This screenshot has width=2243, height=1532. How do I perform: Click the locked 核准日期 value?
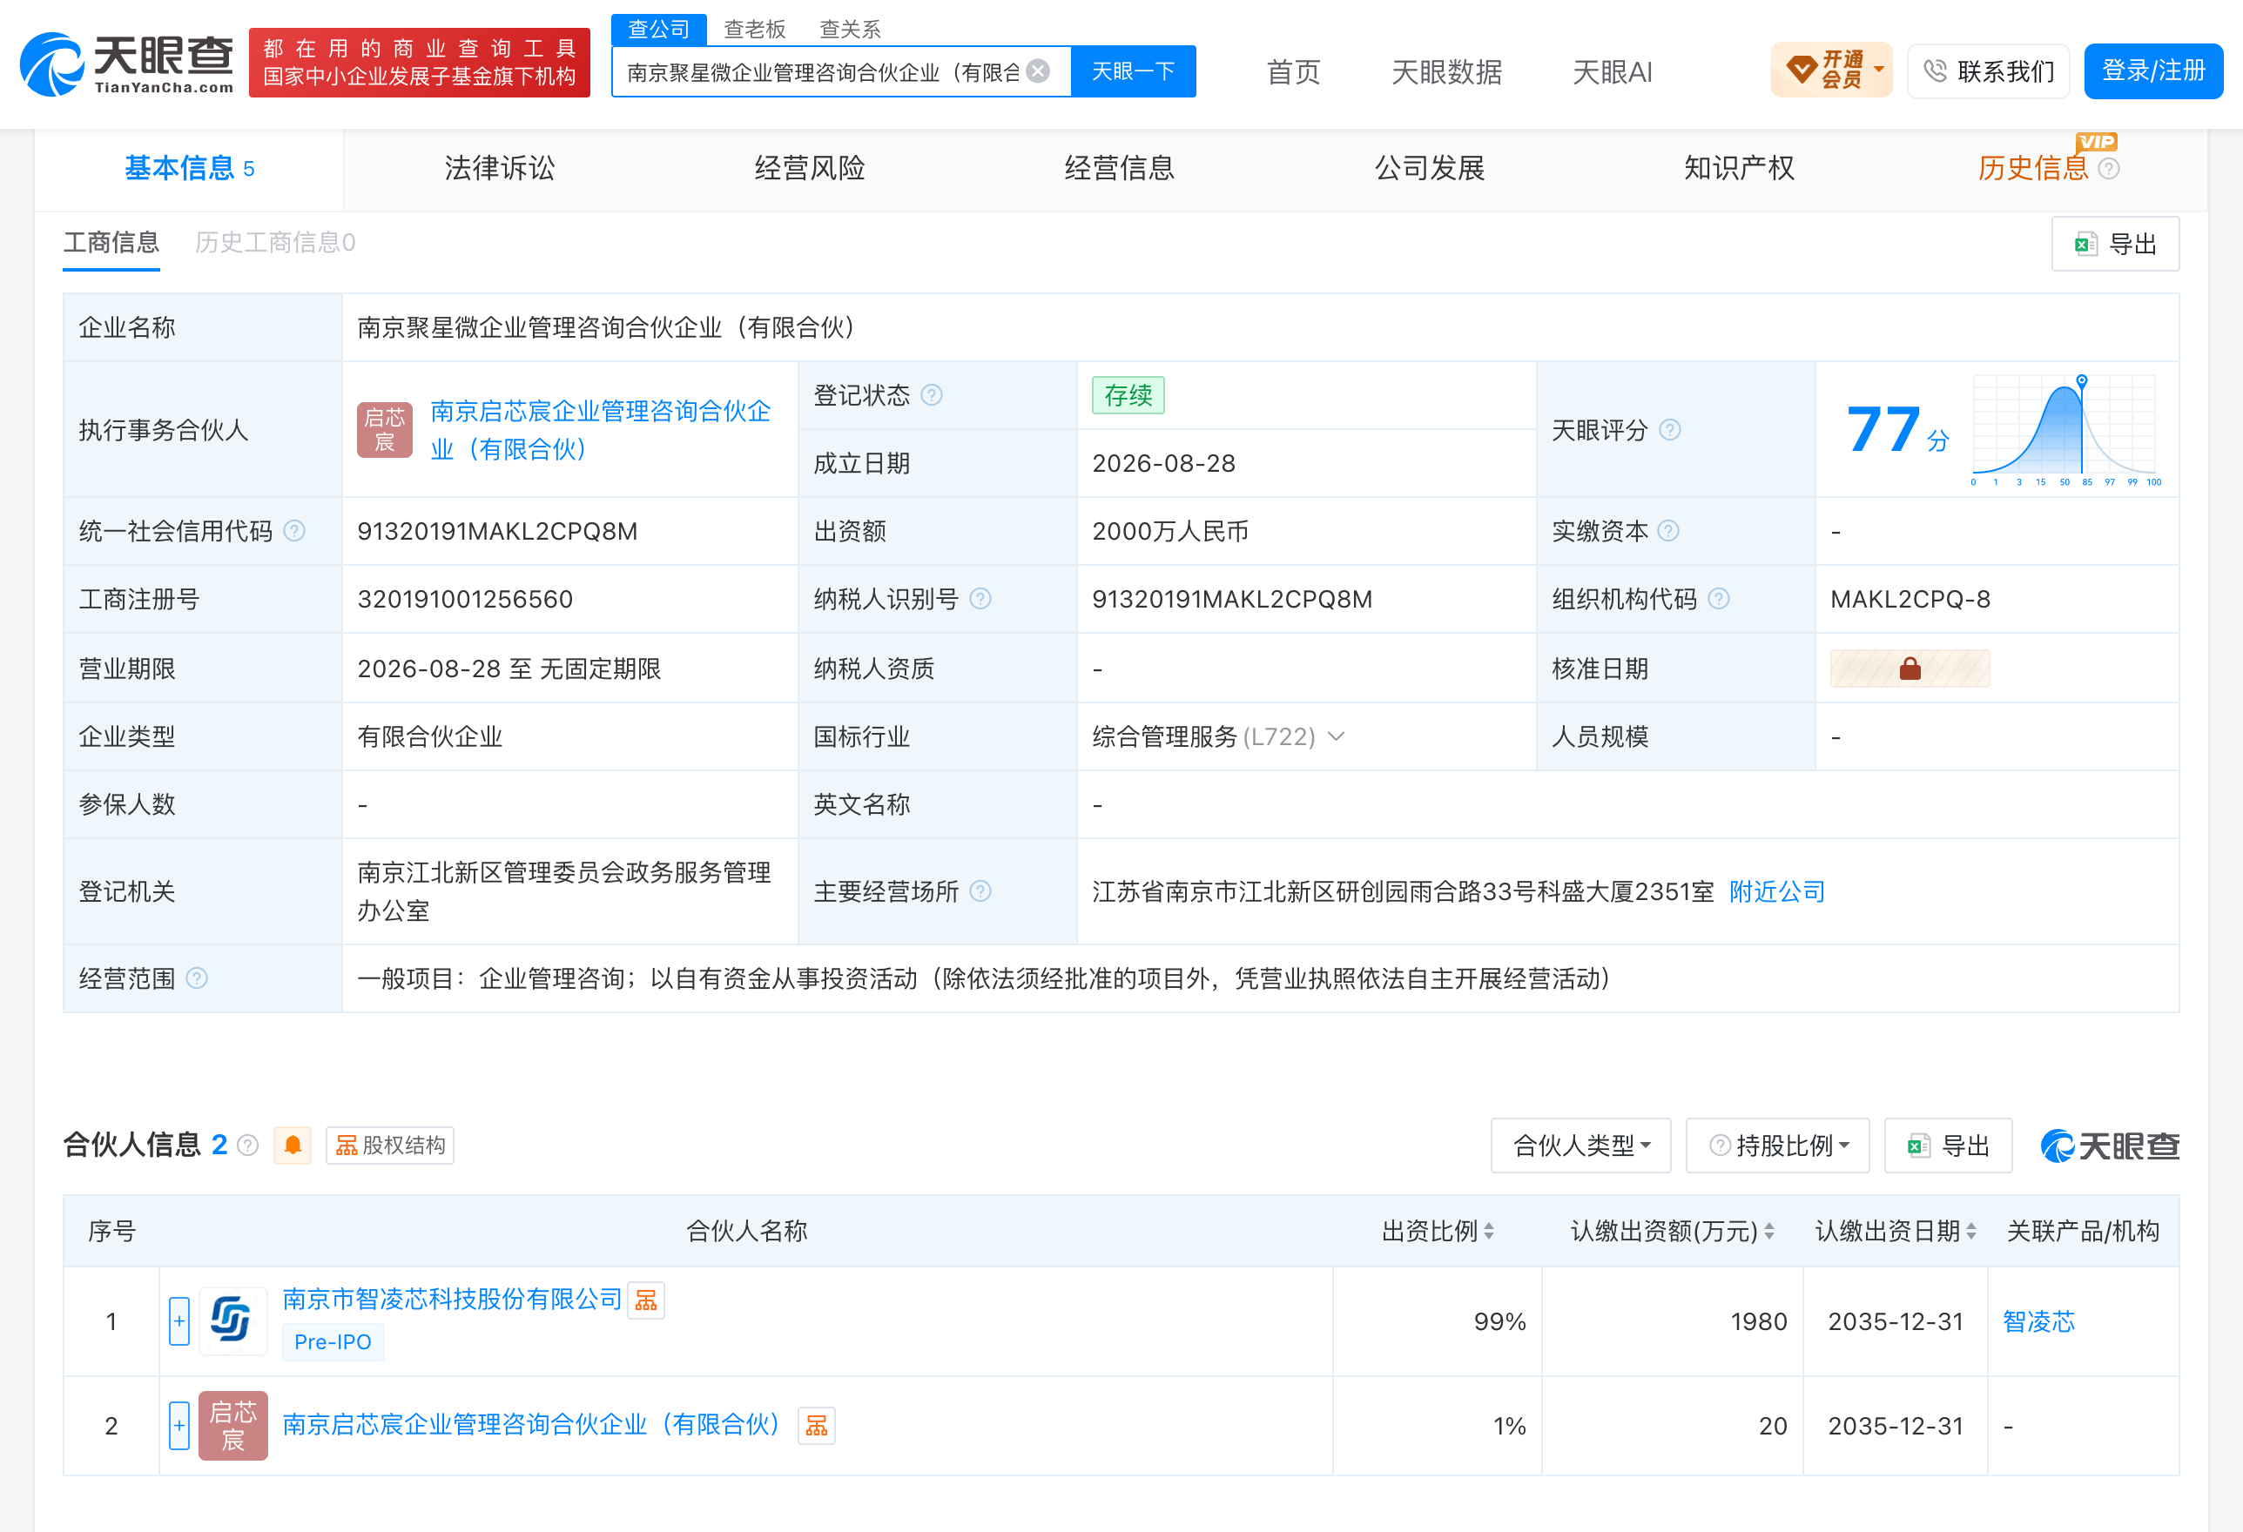point(1909,669)
